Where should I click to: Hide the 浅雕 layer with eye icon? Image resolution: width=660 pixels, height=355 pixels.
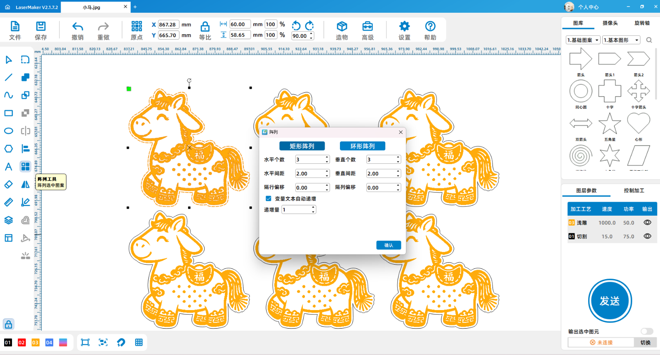tap(647, 223)
